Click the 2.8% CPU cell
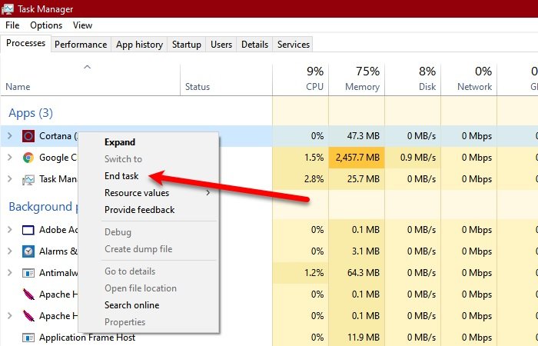This screenshot has height=346, width=538. [301, 179]
